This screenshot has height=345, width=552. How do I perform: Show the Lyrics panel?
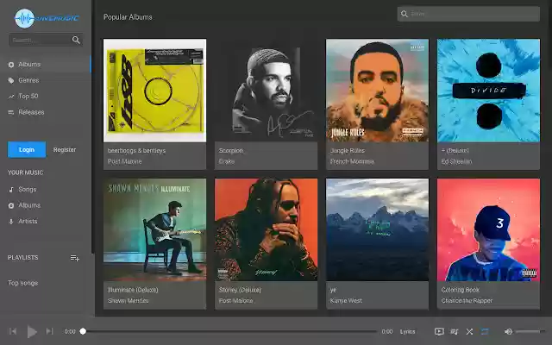(x=408, y=331)
